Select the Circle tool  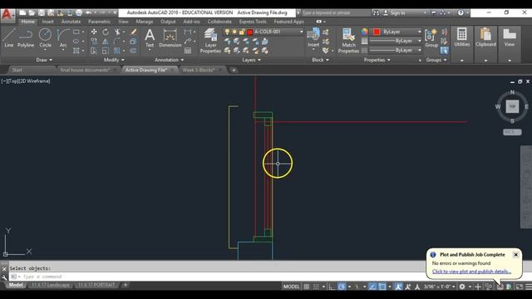coord(45,37)
